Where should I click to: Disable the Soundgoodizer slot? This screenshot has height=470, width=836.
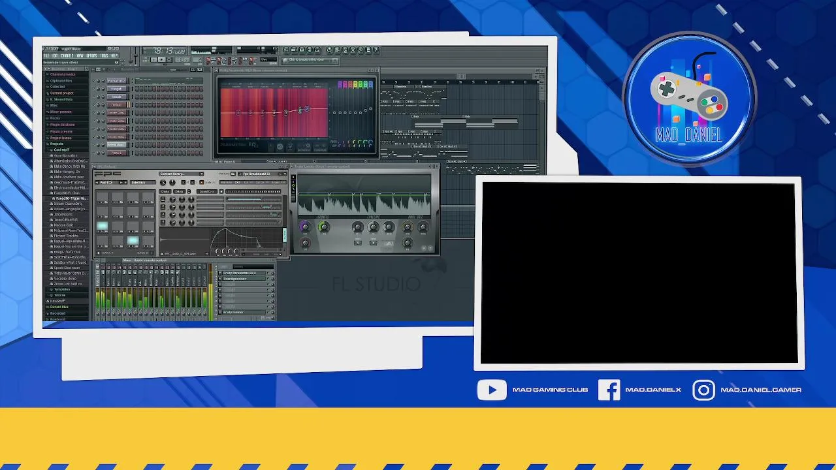[x=268, y=279]
